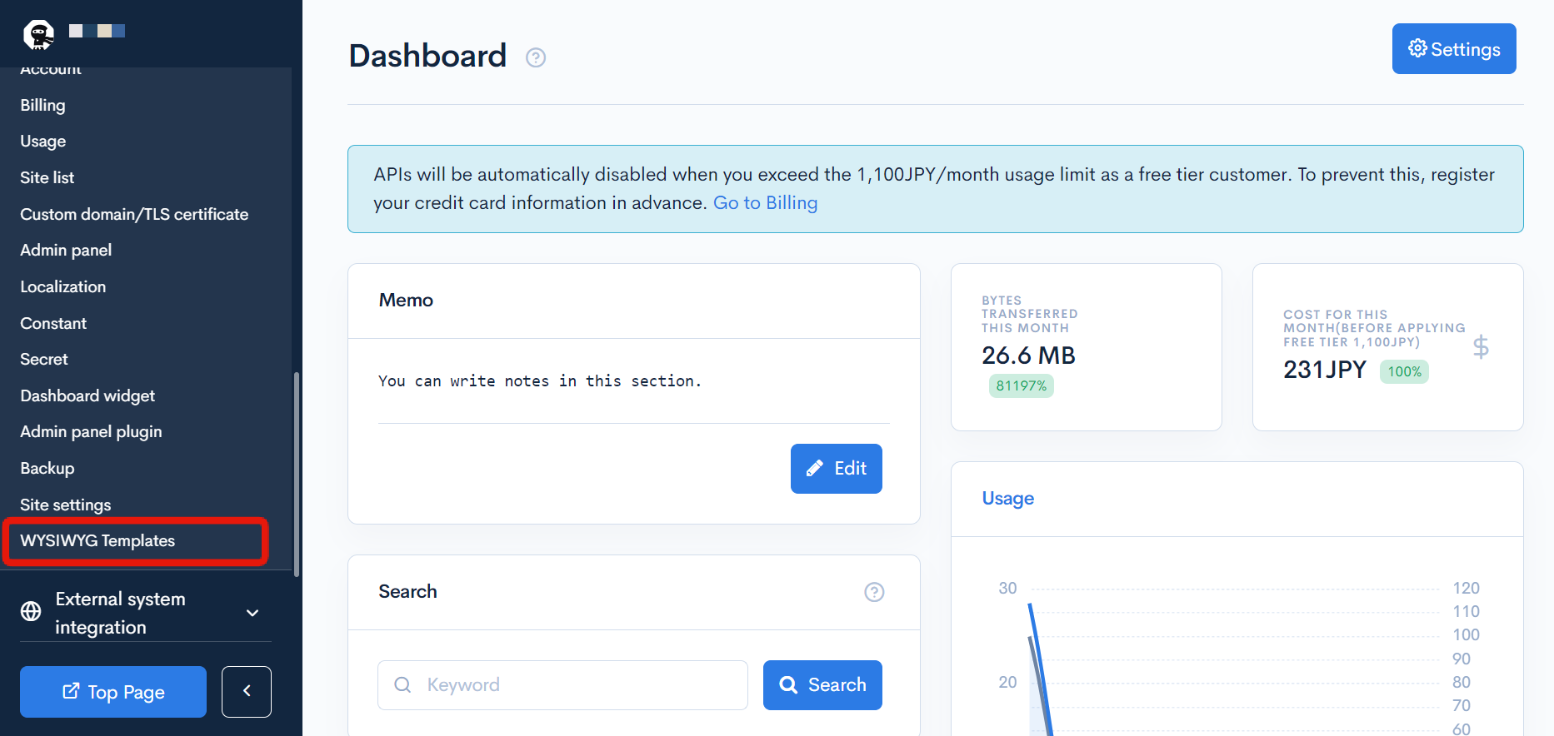Click the Dashboard help question mark

(x=536, y=57)
